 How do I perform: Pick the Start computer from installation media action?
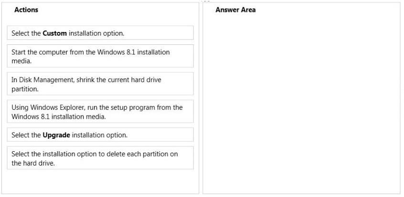(x=100, y=56)
